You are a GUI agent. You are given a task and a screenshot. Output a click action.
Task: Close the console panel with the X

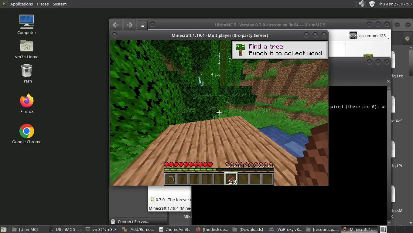388,81
